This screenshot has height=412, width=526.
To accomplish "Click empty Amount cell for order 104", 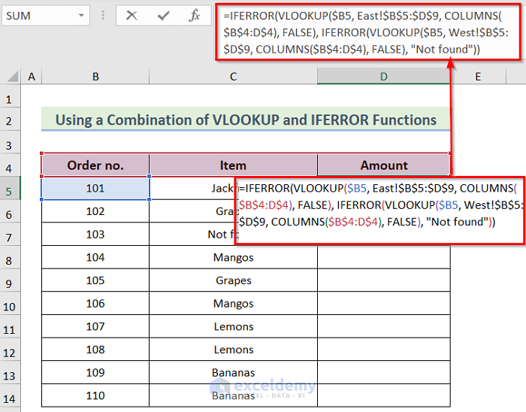I will (x=383, y=257).
